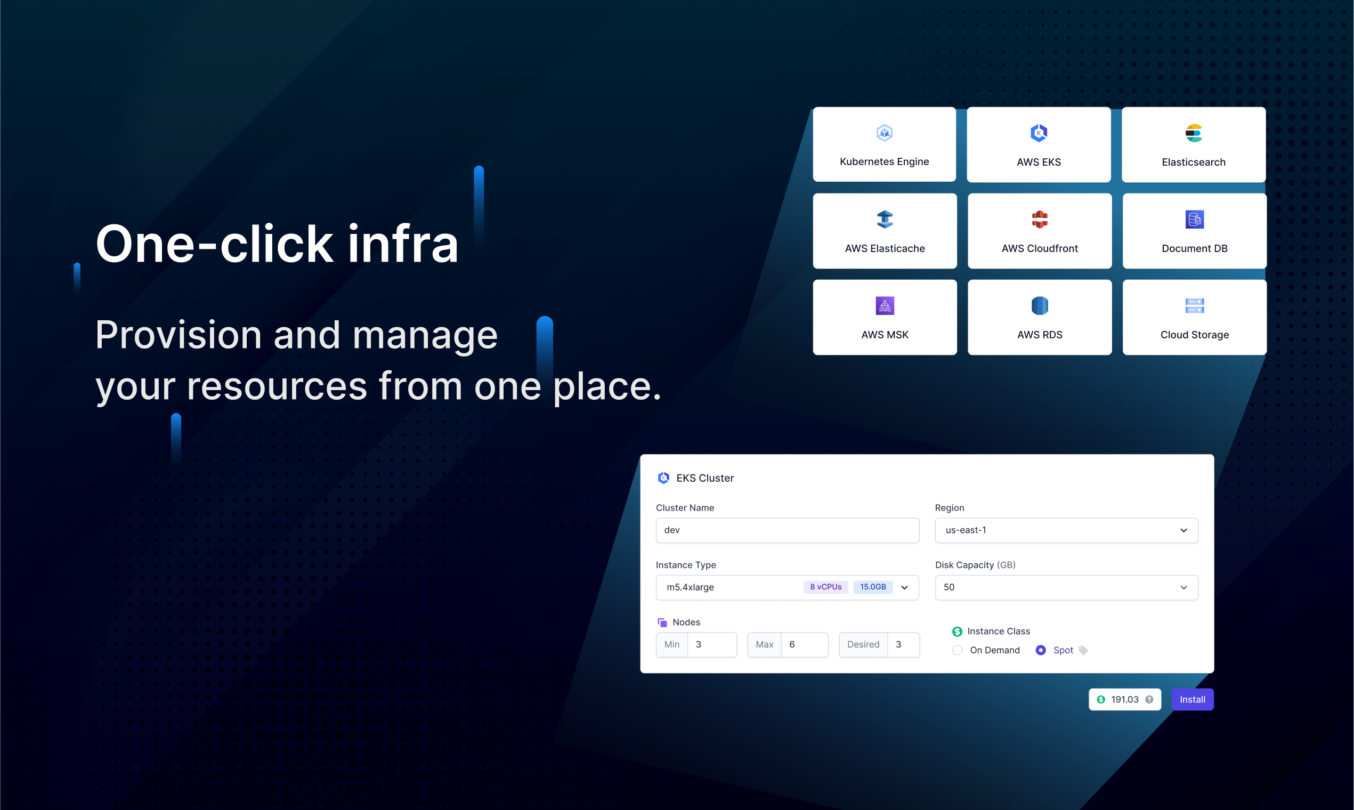Click the Nodes stack icon
Viewport: 1354px width, 810px height.
(x=662, y=622)
